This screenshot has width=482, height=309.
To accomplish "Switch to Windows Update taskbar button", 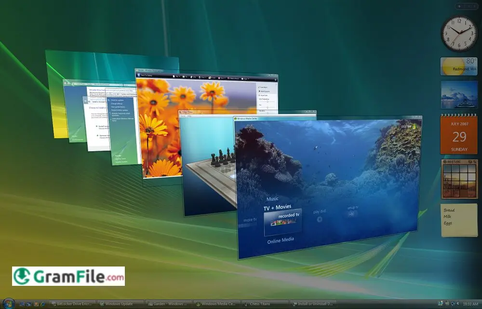I will click(x=120, y=304).
